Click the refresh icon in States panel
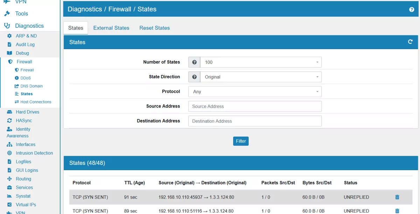 (410, 42)
